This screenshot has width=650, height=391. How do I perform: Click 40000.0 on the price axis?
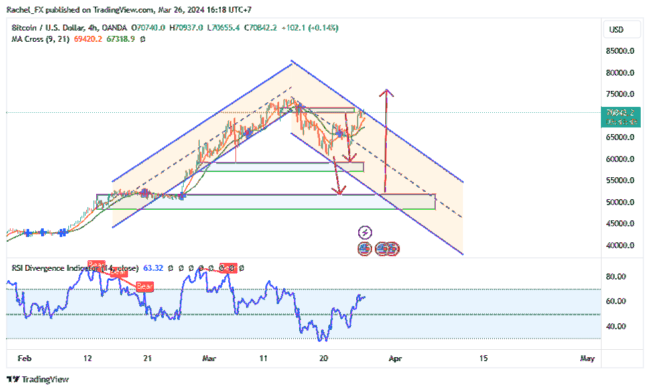[x=620, y=246]
